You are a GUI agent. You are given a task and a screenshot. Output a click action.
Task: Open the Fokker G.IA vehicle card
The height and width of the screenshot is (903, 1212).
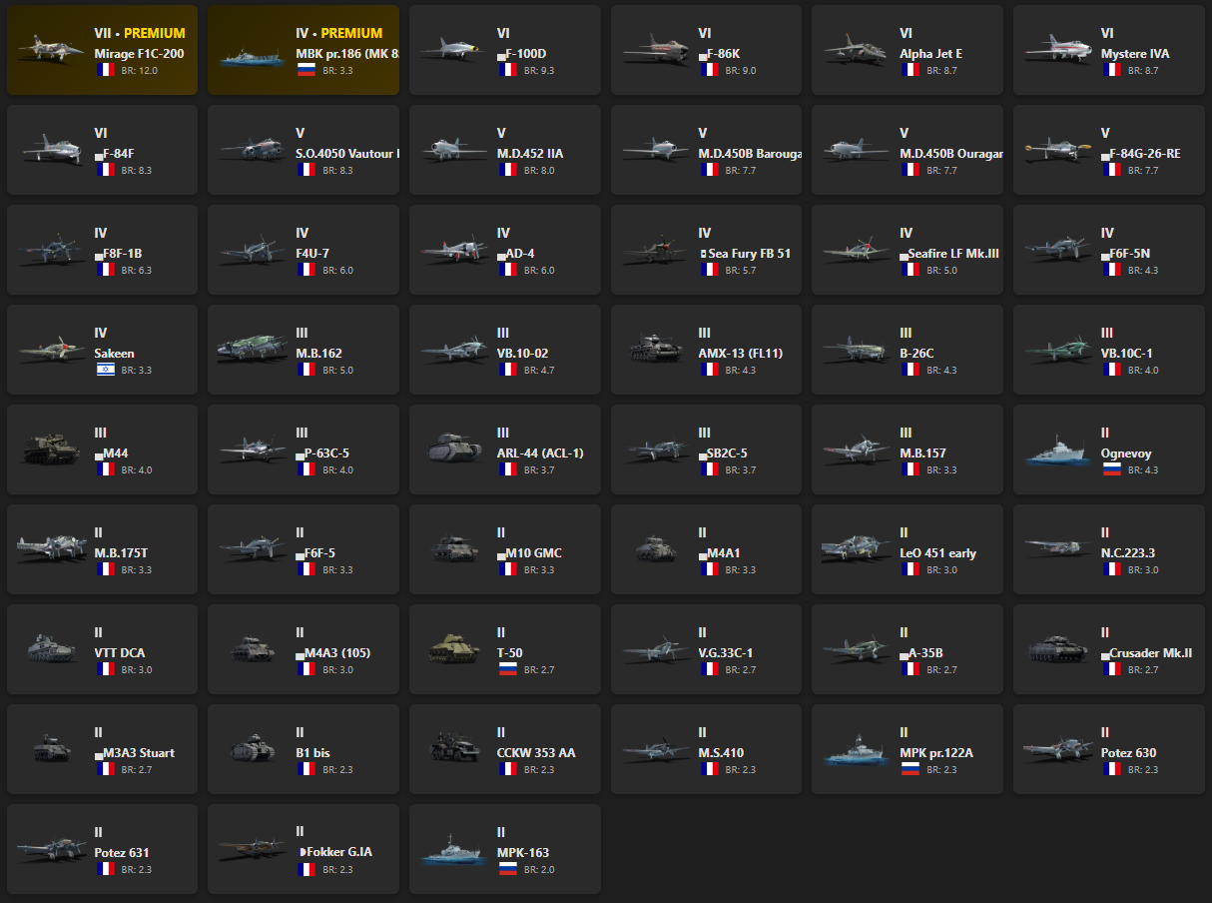(303, 849)
